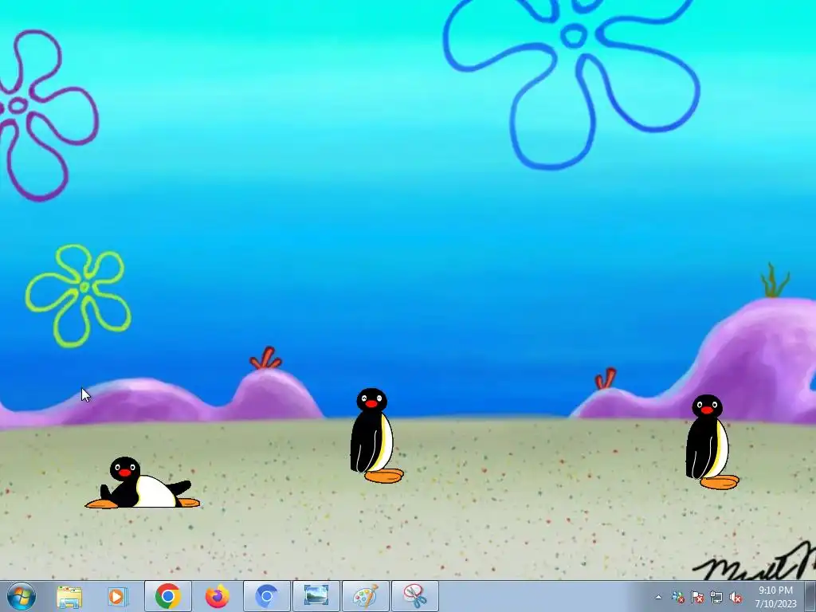Open the photo viewer taskbar window
Image resolution: width=816 pixels, height=612 pixels.
tap(316, 596)
